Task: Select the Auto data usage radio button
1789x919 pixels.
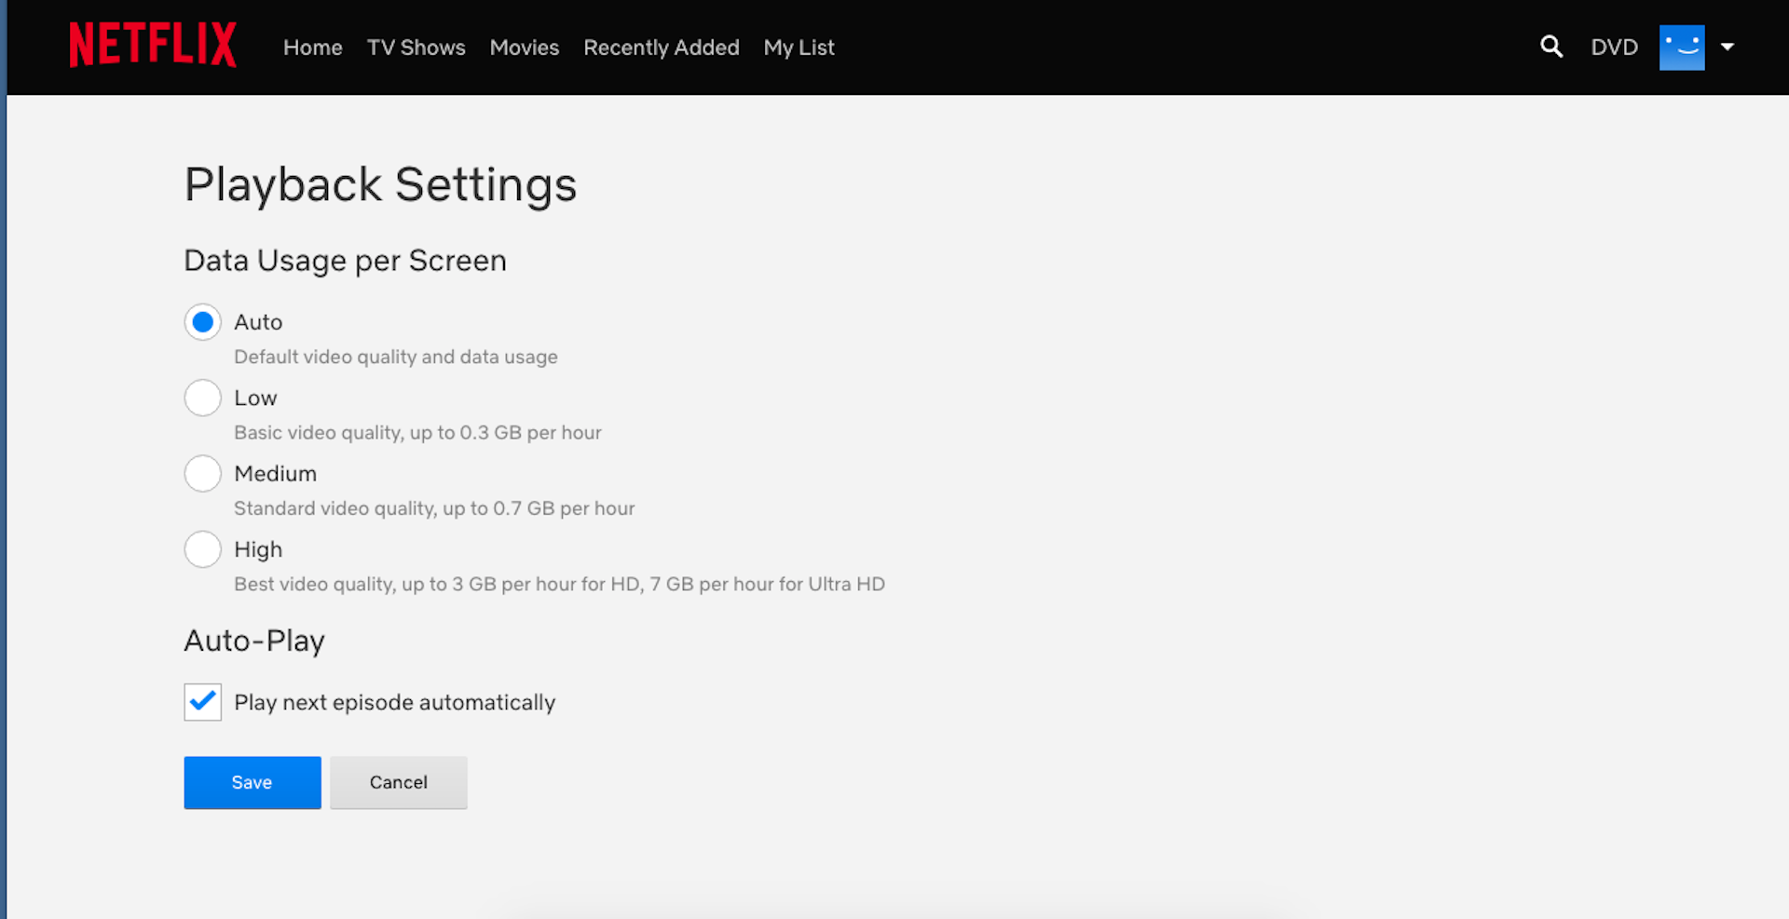Action: [x=202, y=322]
